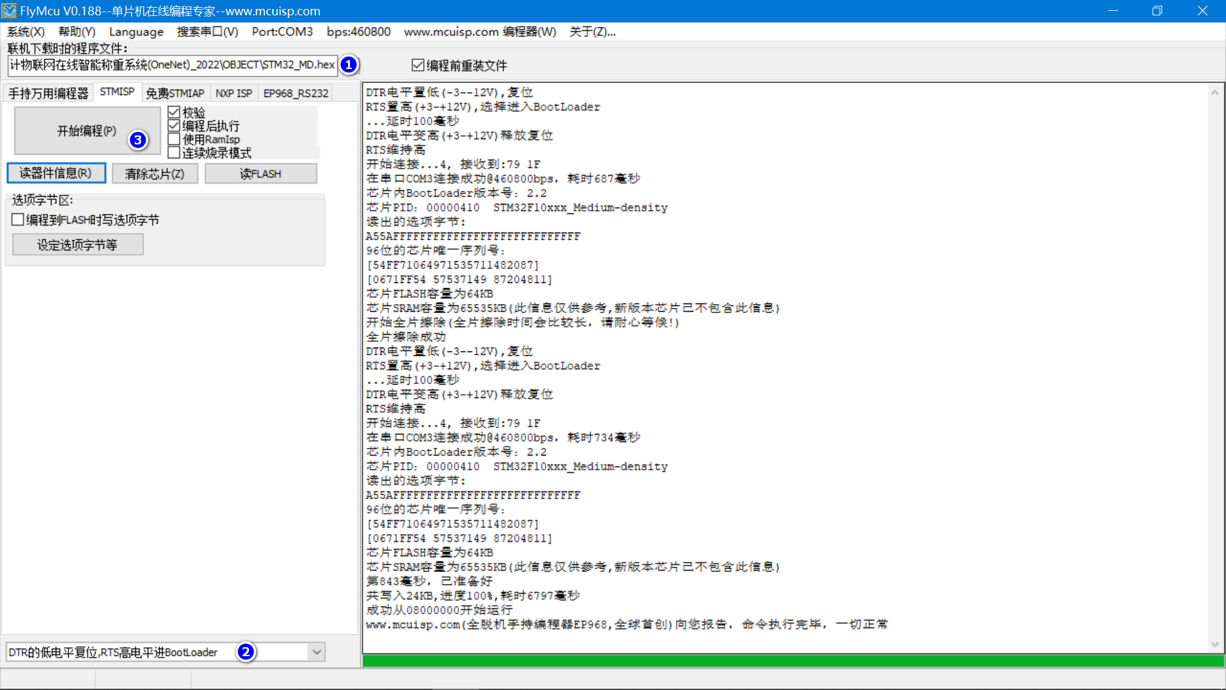Enable the 使用RamIsp checkbox
The width and height of the screenshot is (1226, 690).
pyautogui.click(x=174, y=139)
